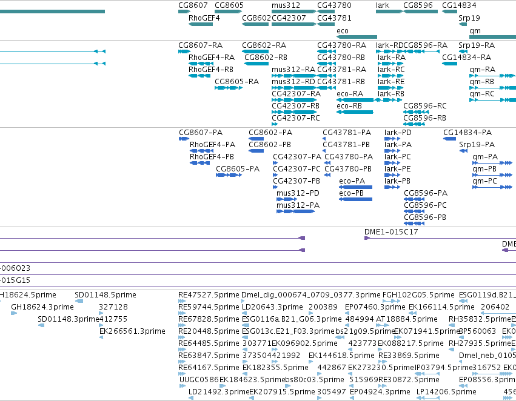Click EST LD20643.3prime
The height and width of the screenshot is (401, 516).
tap(245, 313)
